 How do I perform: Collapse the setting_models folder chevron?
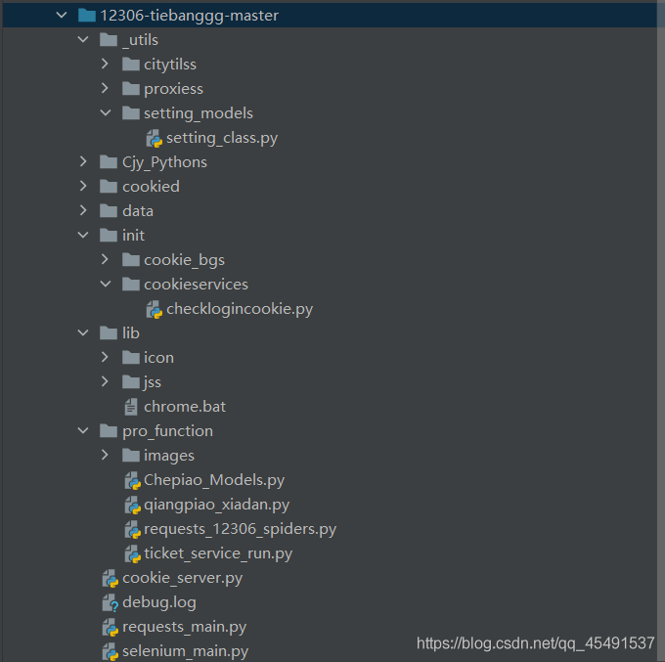(106, 113)
